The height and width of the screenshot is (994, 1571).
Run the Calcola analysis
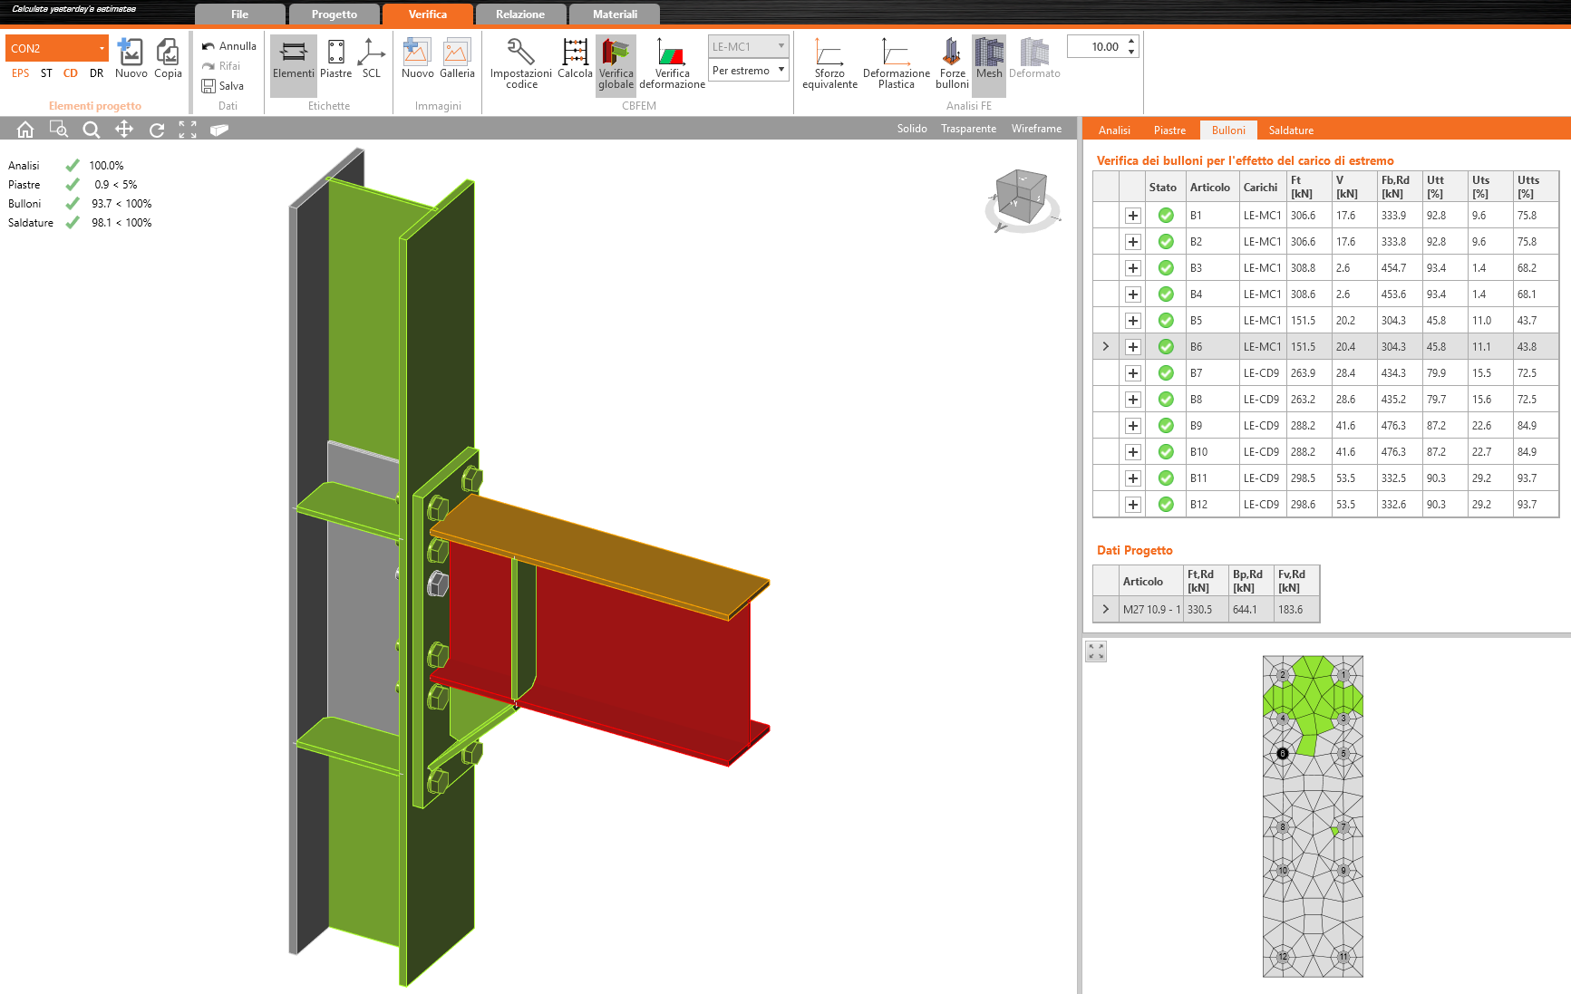point(575,60)
